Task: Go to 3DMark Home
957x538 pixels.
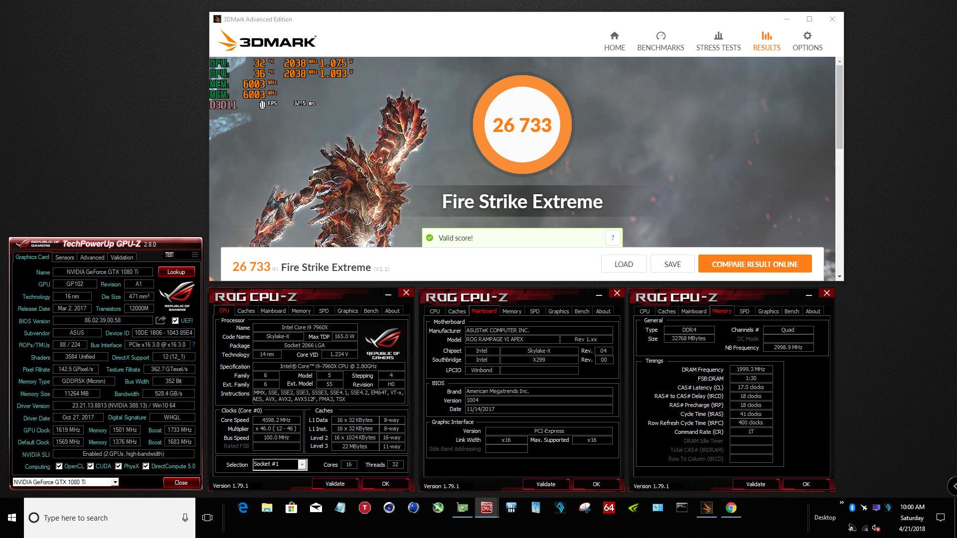Action: coord(614,41)
